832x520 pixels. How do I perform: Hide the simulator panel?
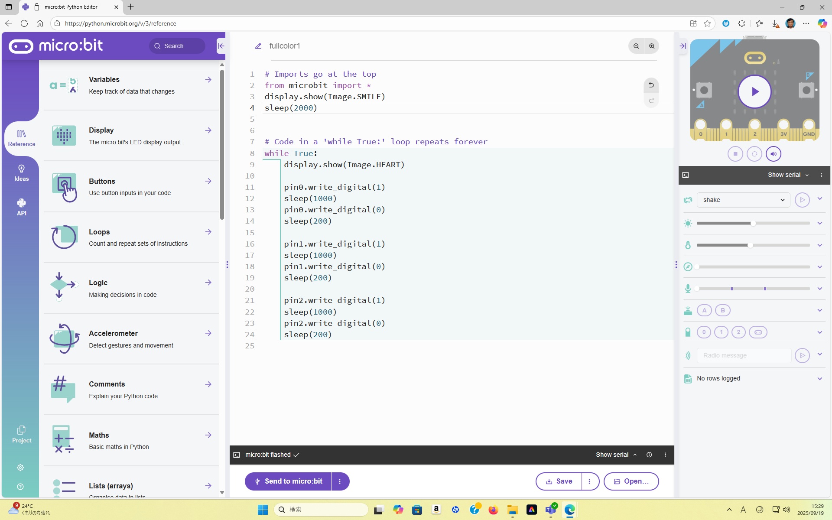tap(683, 46)
